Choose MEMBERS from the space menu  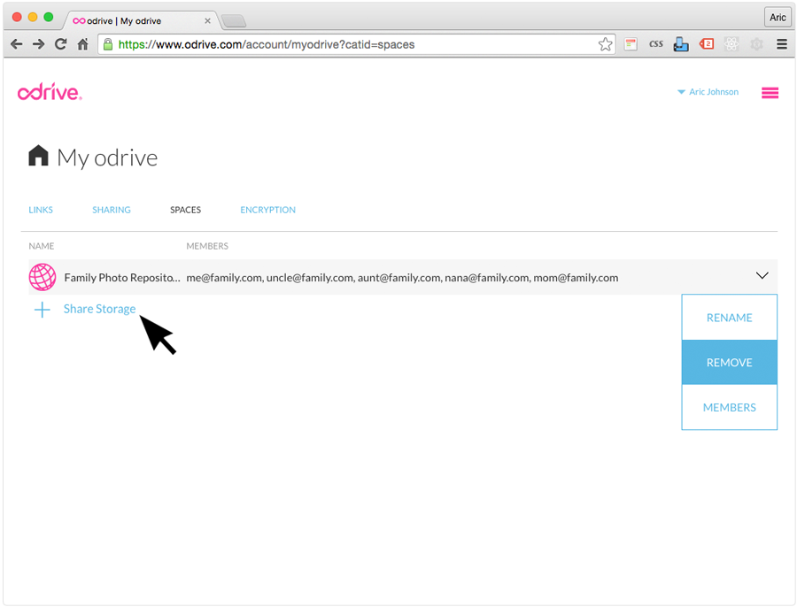730,407
